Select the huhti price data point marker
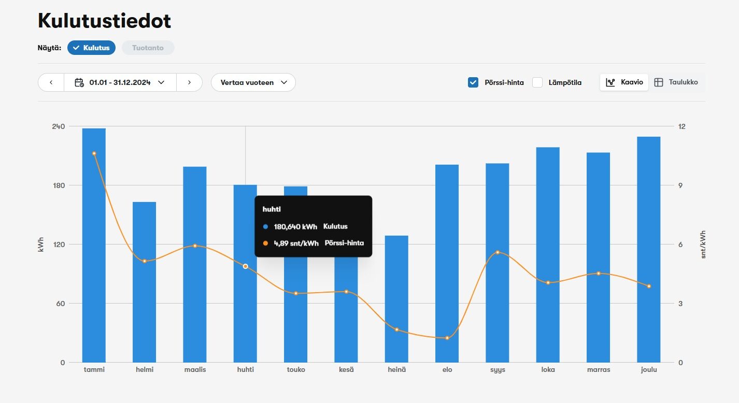Image resolution: width=739 pixels, height=403 pixels. [246, 266]
